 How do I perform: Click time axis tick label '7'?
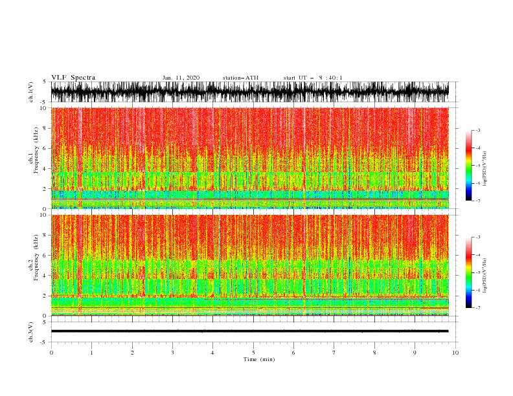(334, 353)
